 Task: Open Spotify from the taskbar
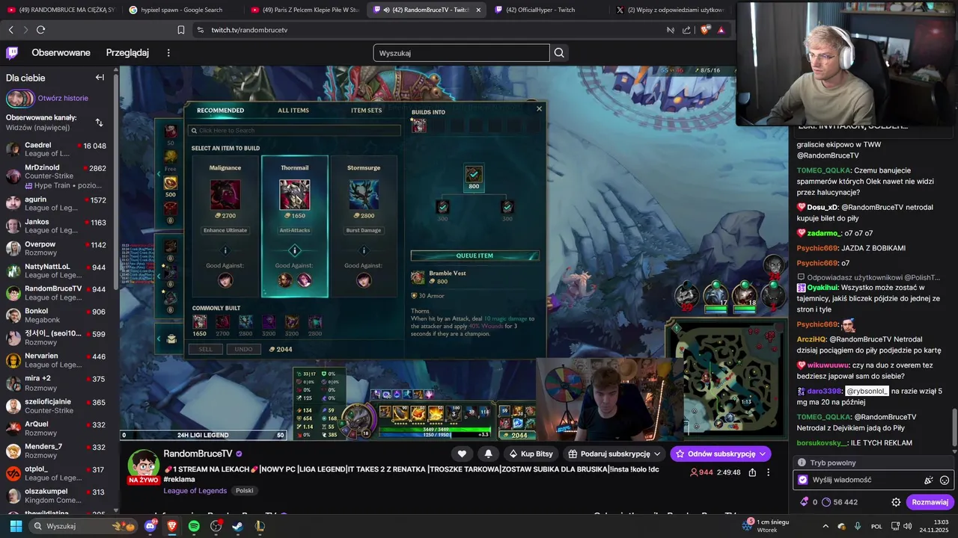click(x=194, y=526)
